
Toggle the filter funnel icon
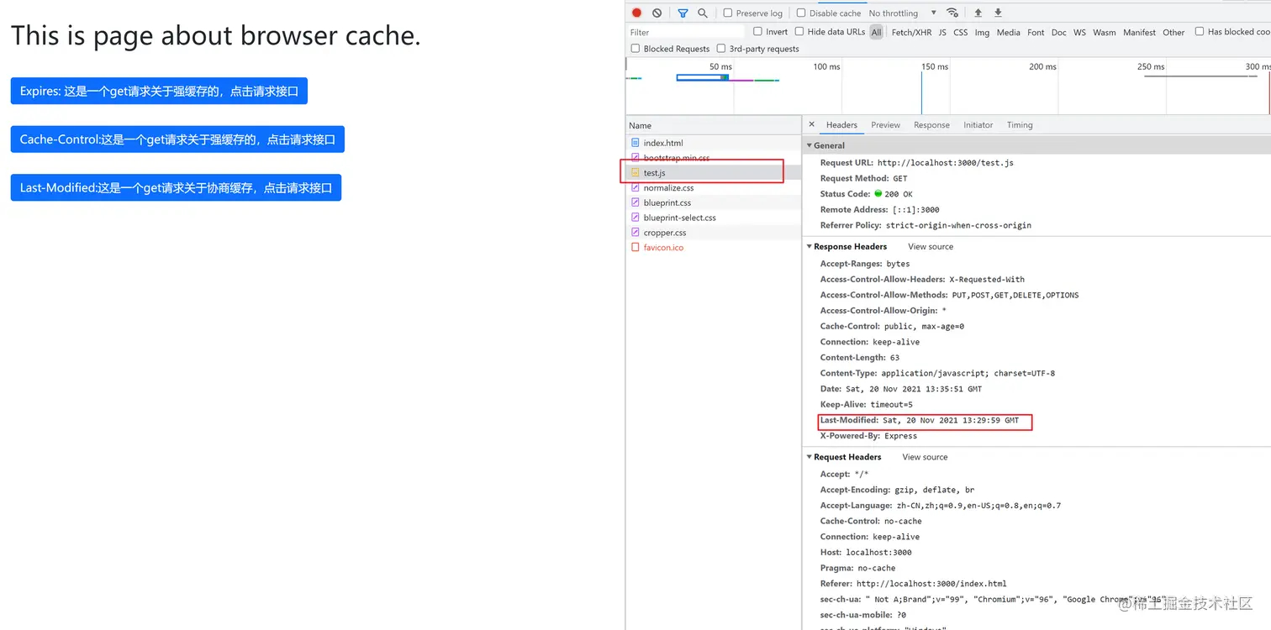click(x=683, y=13)
